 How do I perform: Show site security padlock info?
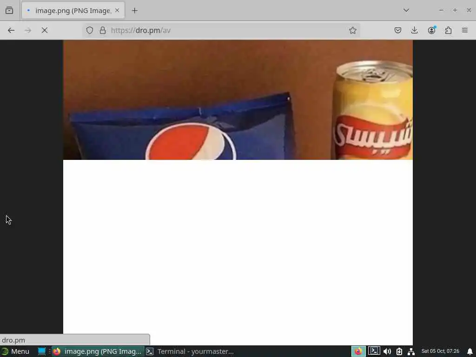[103, 30]
